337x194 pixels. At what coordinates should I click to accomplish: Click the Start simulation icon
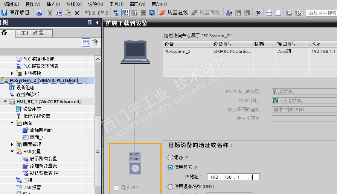coord(143,13)
